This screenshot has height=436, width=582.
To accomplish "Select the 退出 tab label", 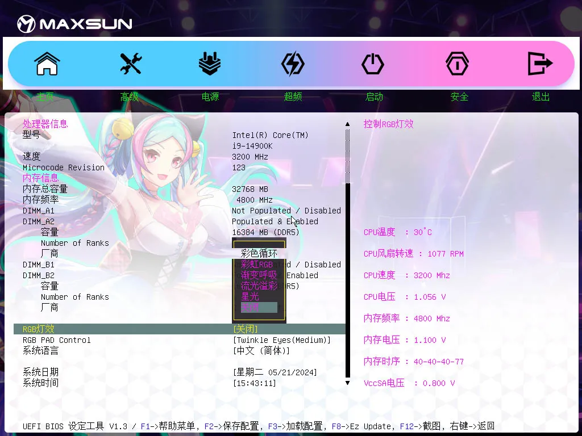I will pyautogui.click(x=541, y=97).
